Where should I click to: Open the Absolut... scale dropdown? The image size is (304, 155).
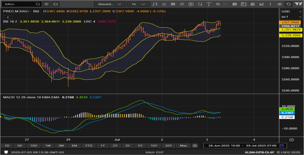[x=110, y=4]
